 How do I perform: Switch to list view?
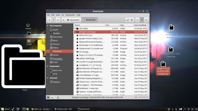click(142, 20)
